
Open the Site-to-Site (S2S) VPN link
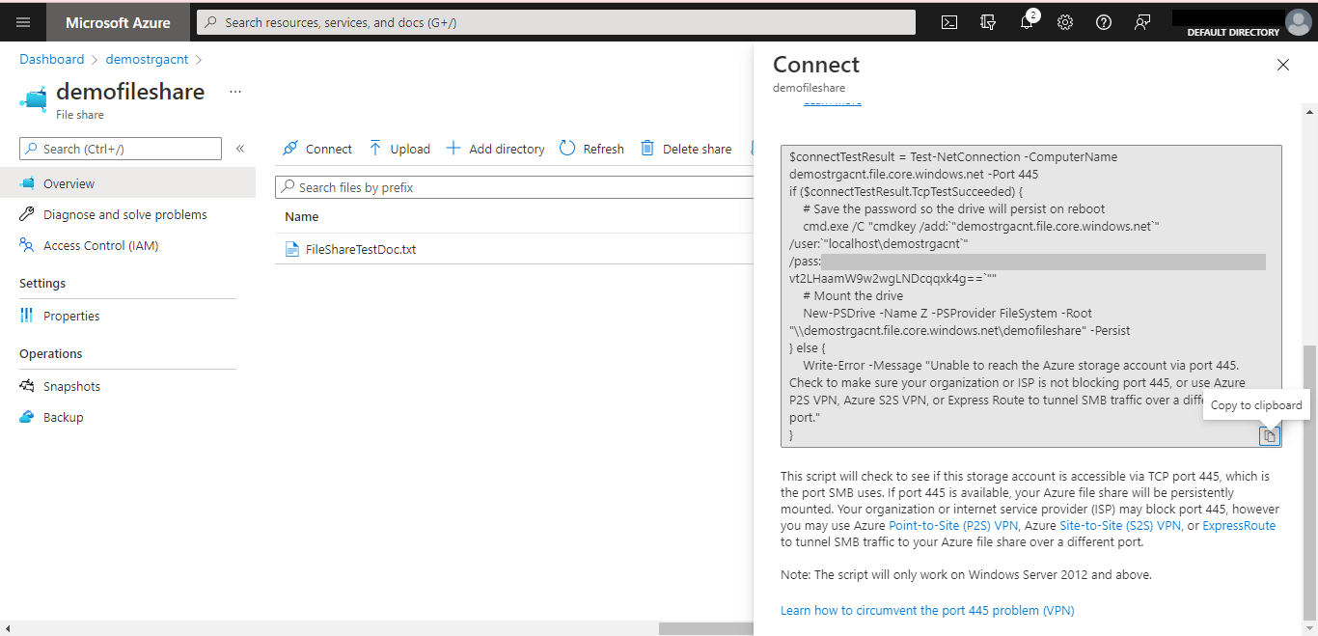tap(1120, 526)
